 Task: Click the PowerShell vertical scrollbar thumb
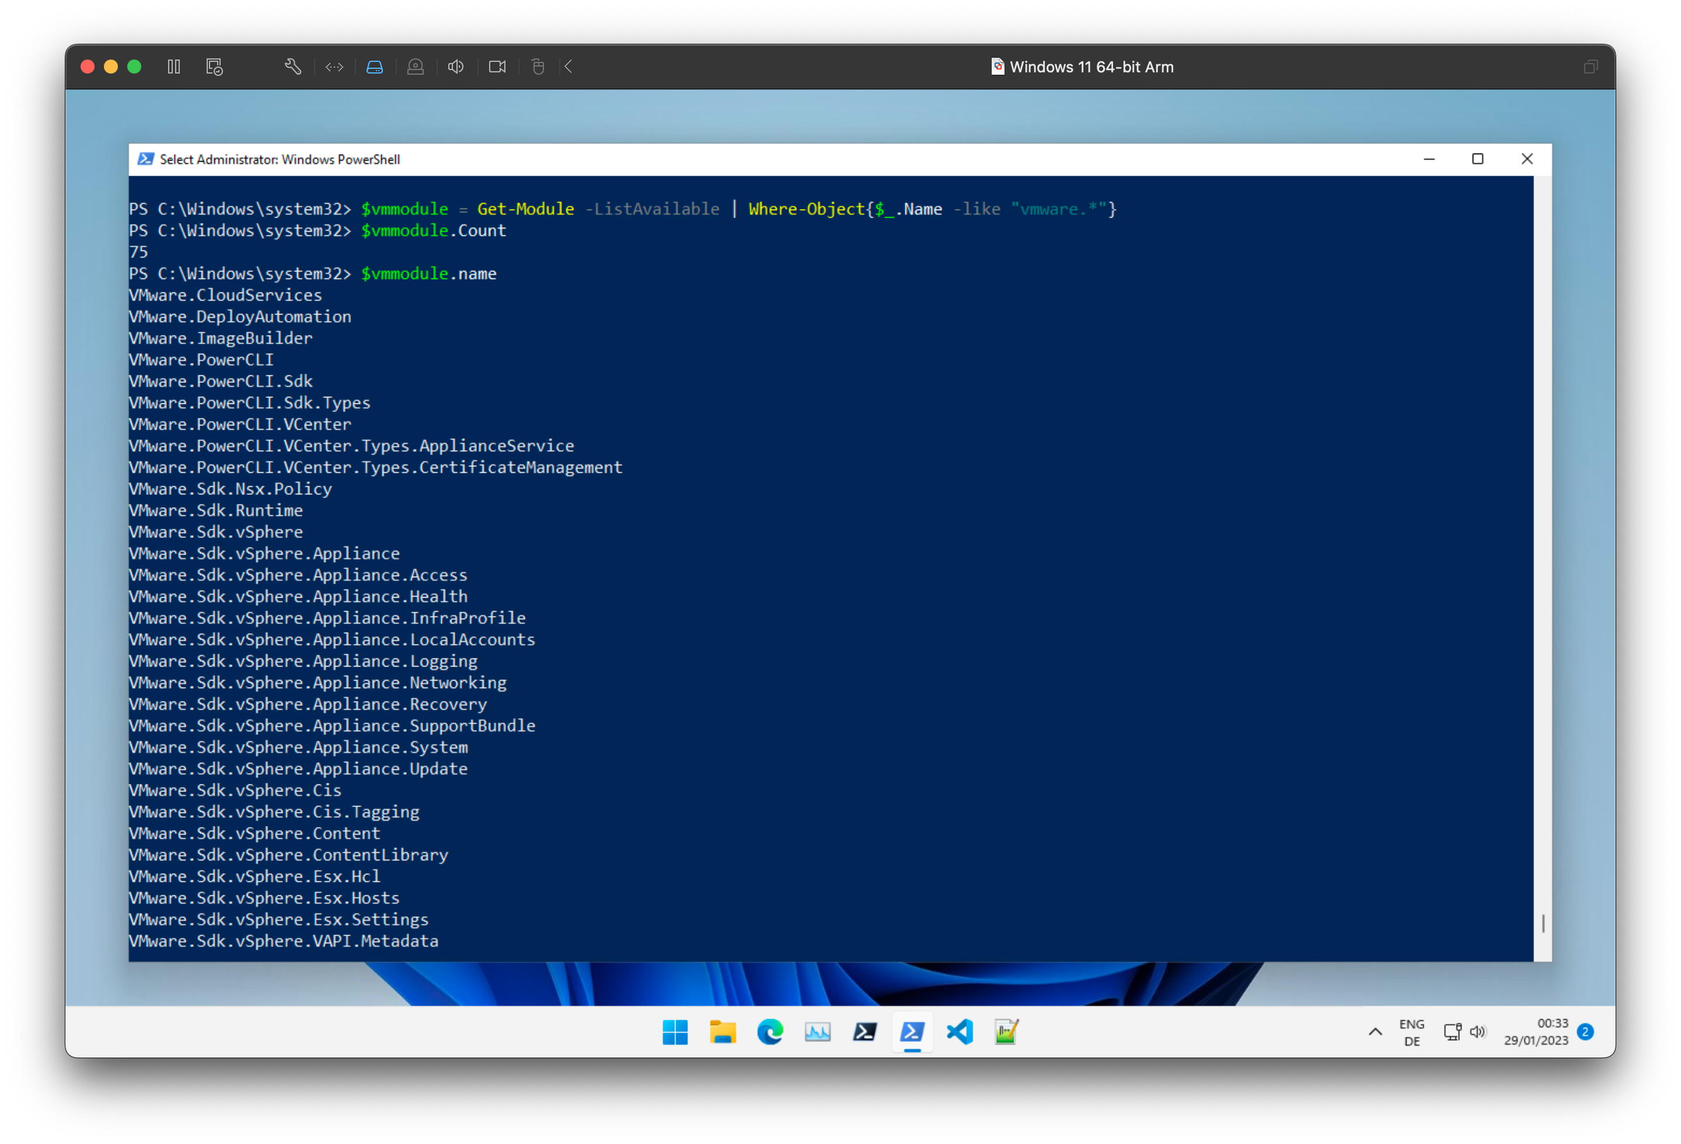point(1543,923)
